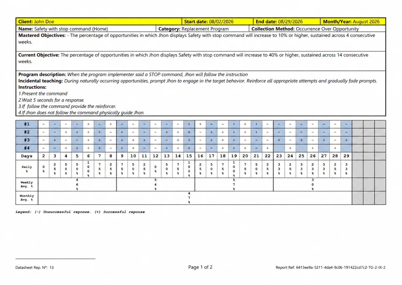Select the "End date: 08/29/2026" field
Viewport: 402px width, 285px height.
pos(287,22)
